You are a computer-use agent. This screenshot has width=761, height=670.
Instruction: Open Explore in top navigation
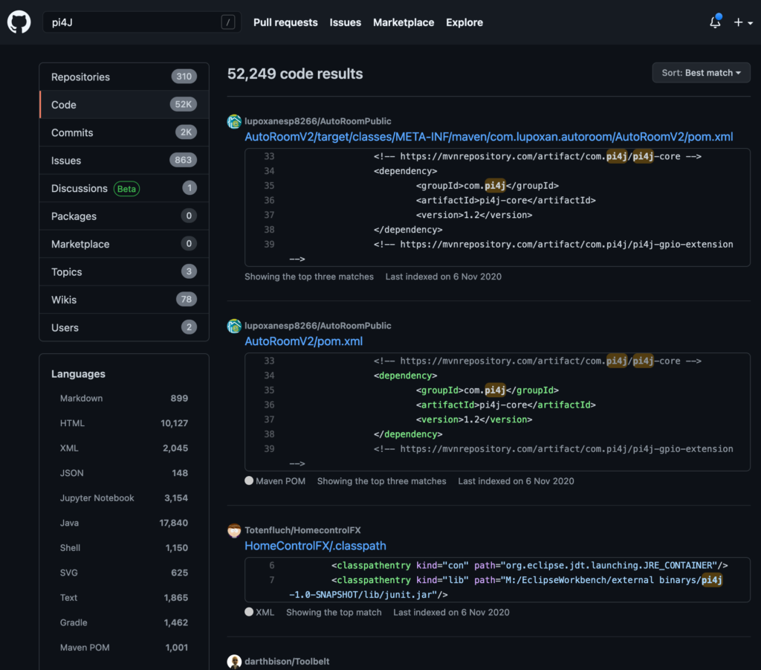point(464,22)
